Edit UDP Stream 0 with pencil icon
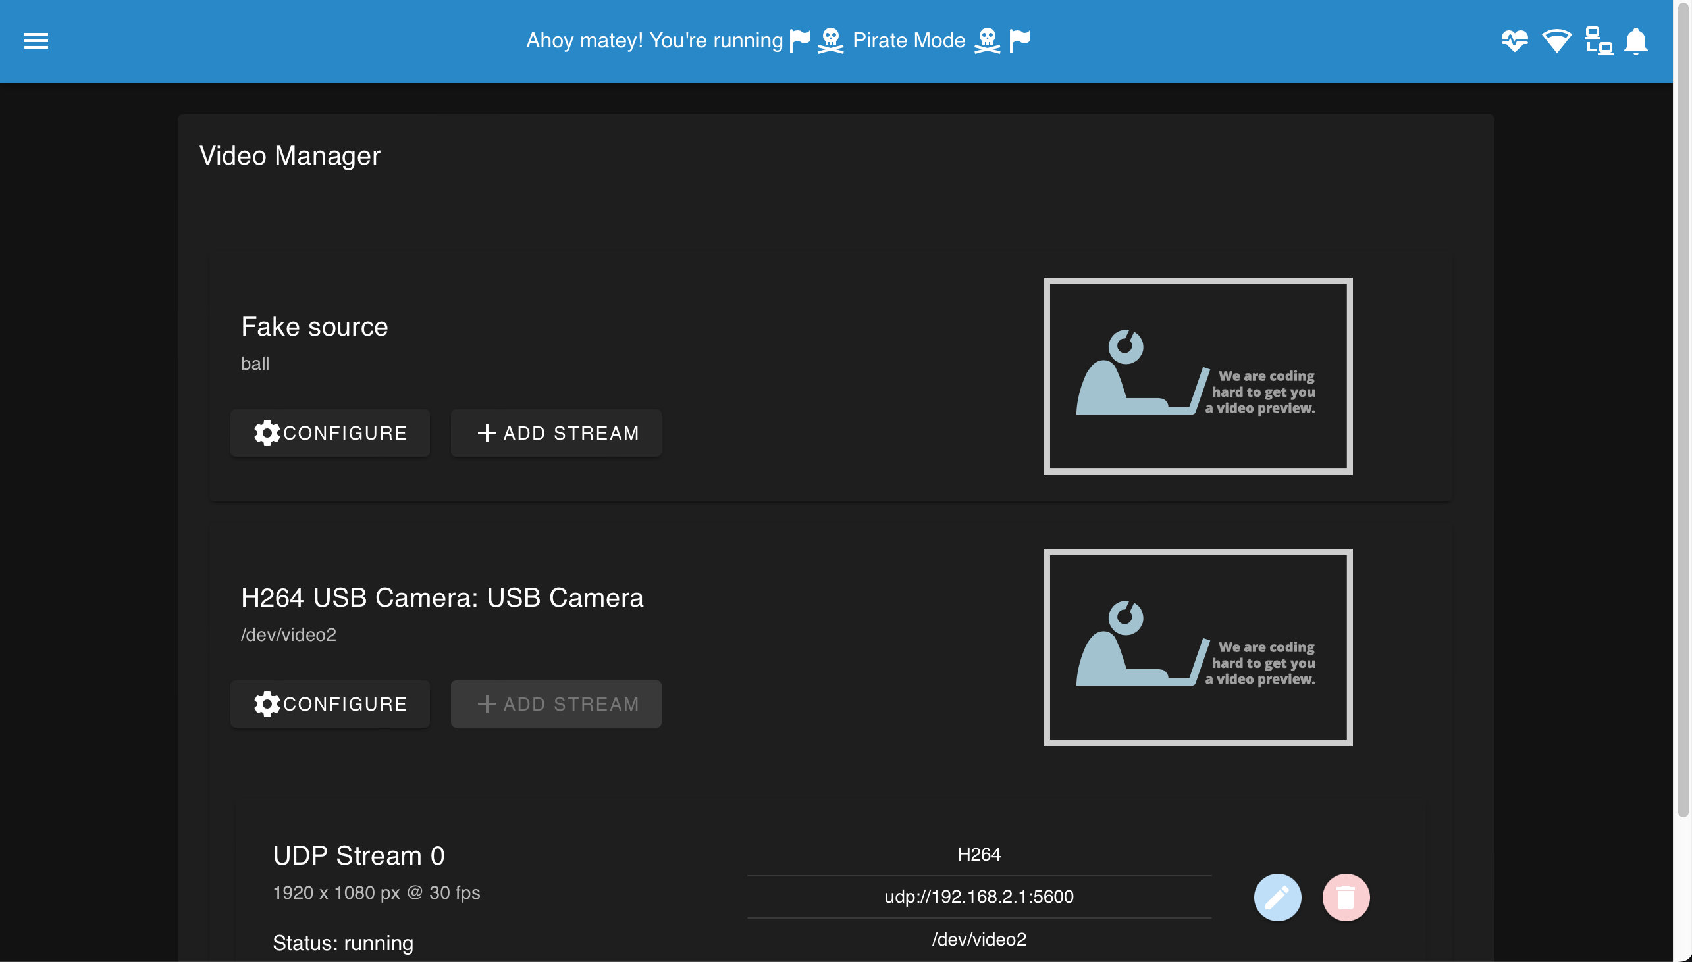 tap(1277, 897)
